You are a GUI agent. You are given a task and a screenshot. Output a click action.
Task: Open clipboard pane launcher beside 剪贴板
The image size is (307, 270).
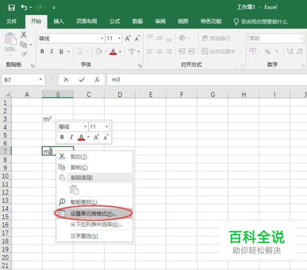pos(32,66)
